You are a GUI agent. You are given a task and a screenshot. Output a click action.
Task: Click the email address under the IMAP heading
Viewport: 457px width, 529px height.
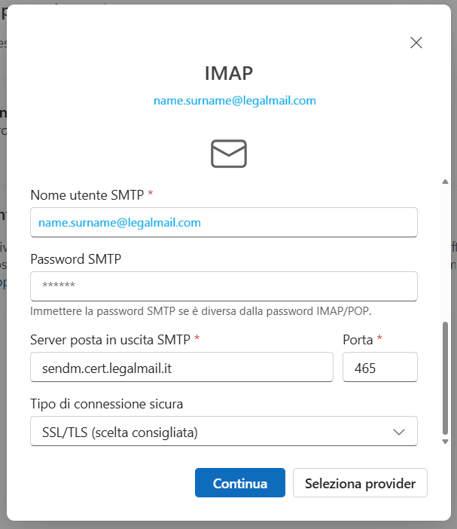(x=235, y=100)
